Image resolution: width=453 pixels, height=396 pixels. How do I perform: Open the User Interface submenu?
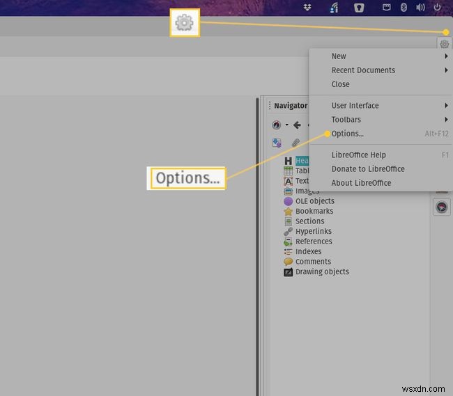(381, 106)
